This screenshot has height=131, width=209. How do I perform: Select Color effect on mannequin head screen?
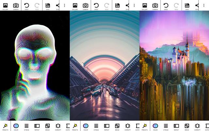click(16, 127)
